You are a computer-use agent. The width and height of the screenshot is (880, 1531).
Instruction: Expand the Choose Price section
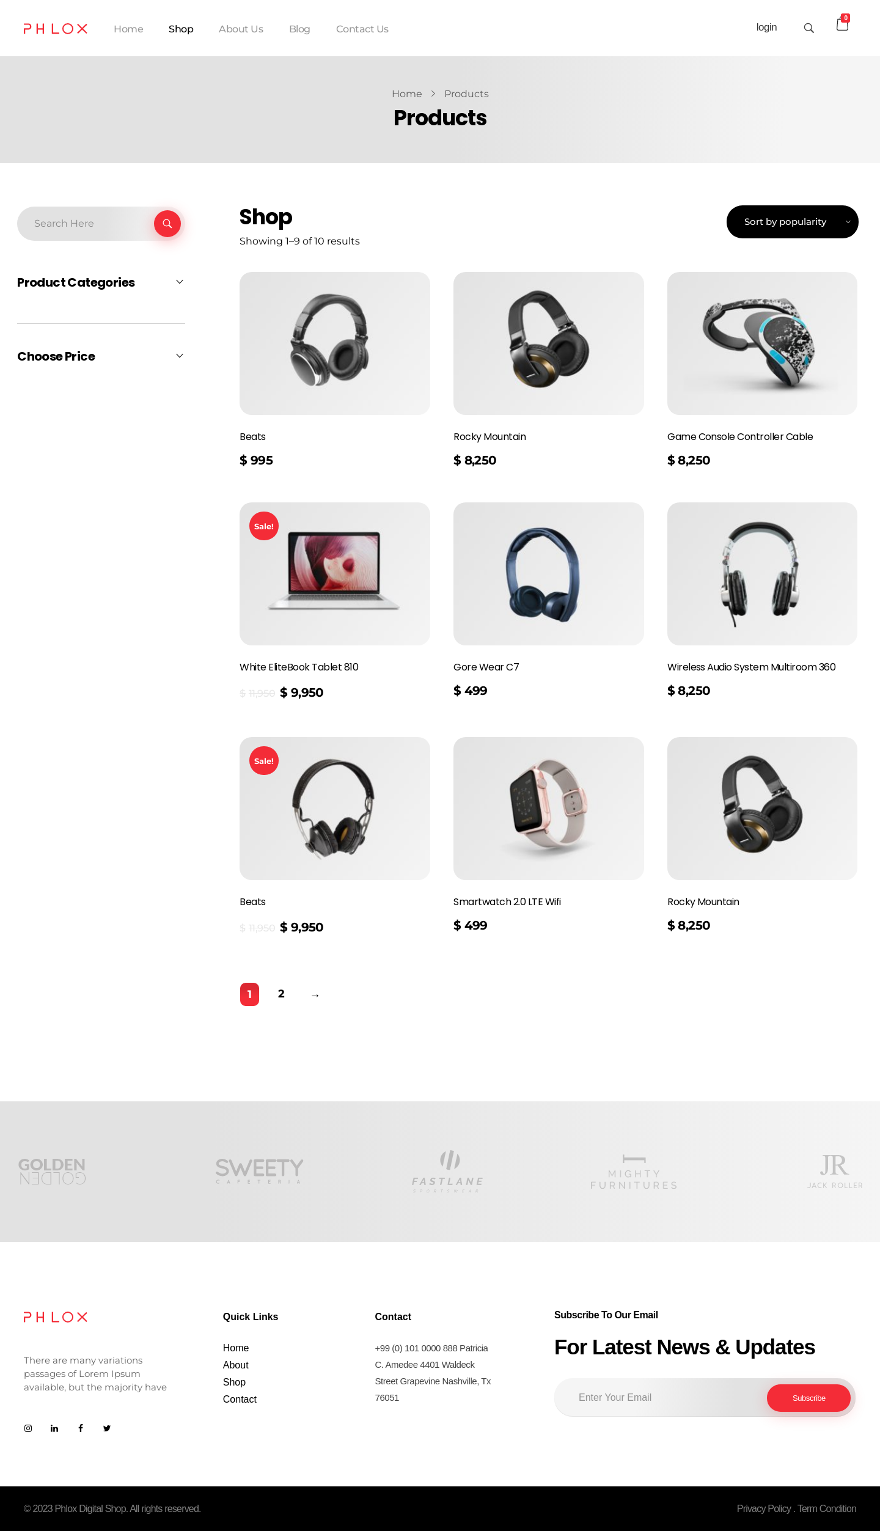(101, 356)
